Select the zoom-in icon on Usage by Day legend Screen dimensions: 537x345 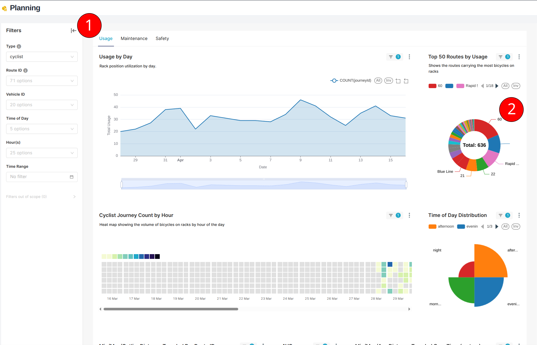(x=398, y=81)
